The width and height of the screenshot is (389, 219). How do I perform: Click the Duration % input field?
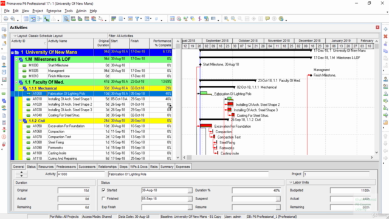[256, 190]
